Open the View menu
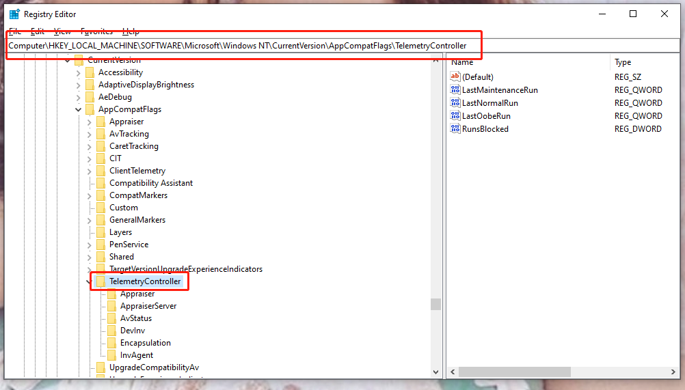Screen dimensions: 685x390 pyautogui.click(x=62, y=31)
